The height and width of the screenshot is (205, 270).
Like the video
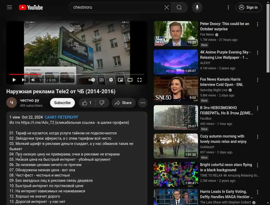coord(87,103)
